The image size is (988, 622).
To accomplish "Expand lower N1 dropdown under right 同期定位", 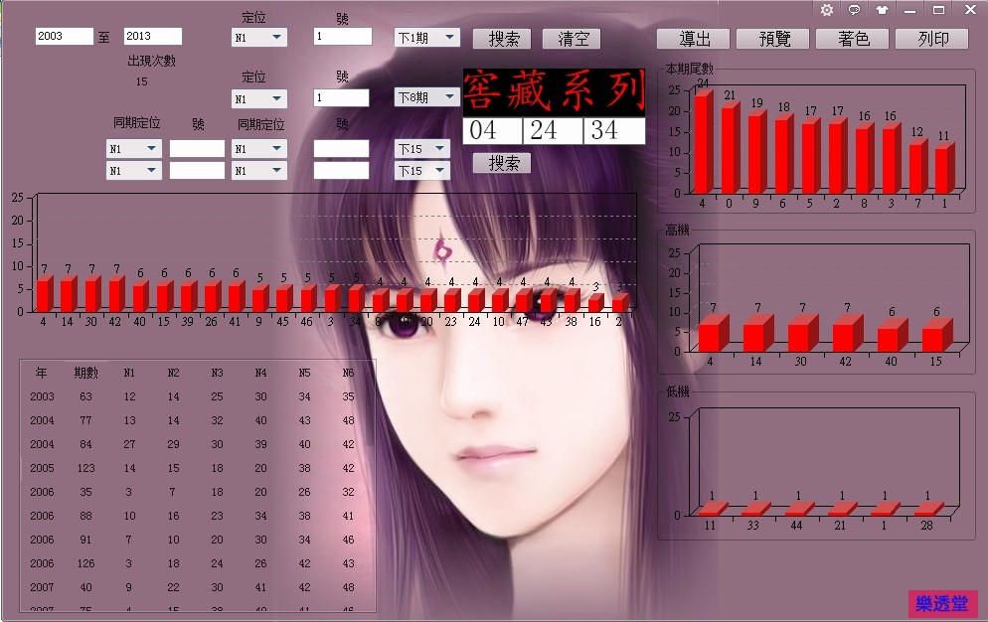I will pyautogui.click(x=259, y=171).
